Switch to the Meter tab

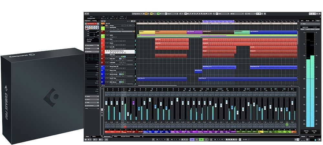click(x=318, y=21)
